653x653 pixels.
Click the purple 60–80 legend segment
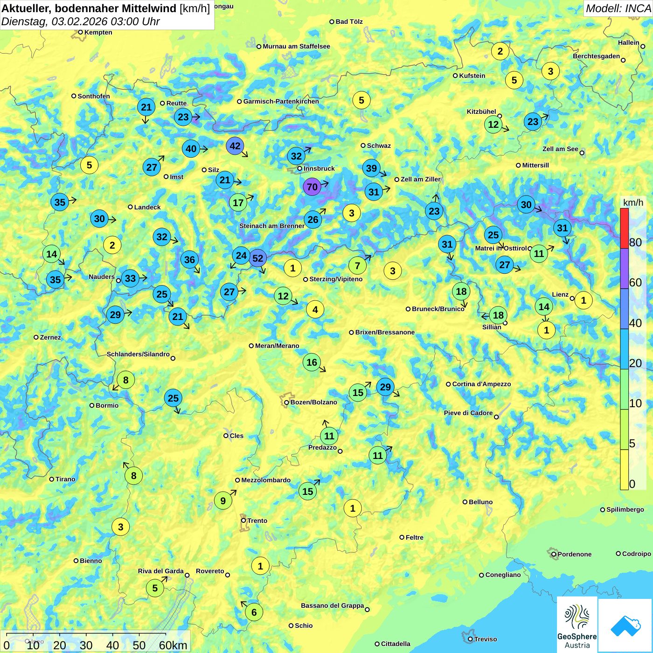point(624,269)
